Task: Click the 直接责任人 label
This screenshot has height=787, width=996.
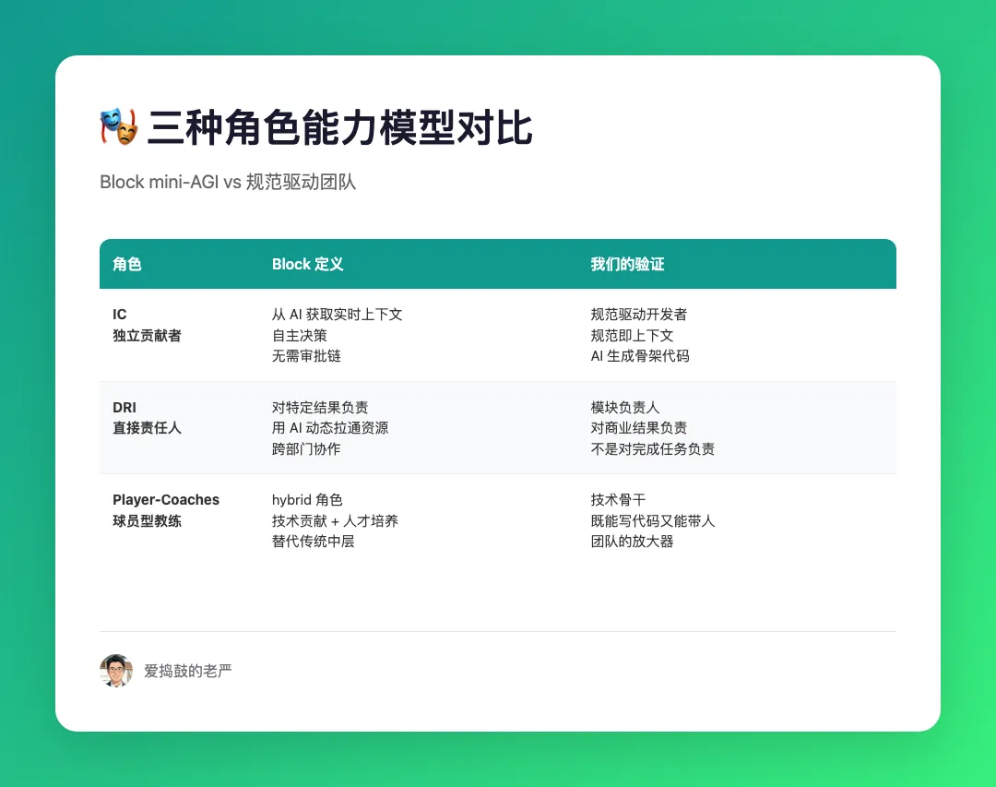Action: coord(147,428)
